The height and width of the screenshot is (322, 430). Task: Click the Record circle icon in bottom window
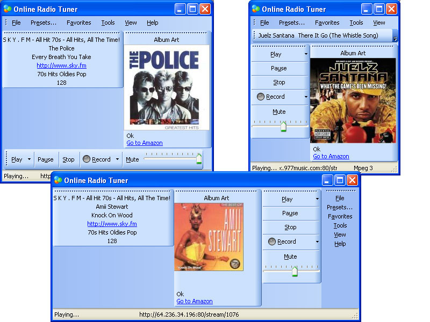pyautogui.click(x=271, y=241)
